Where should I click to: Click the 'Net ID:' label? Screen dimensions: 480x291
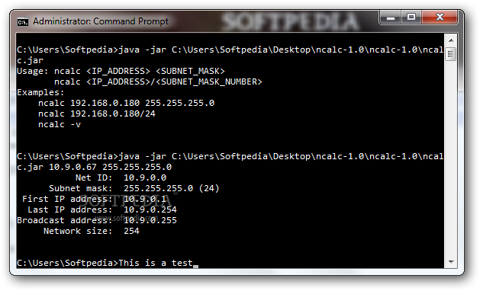(x=94, y=177)
